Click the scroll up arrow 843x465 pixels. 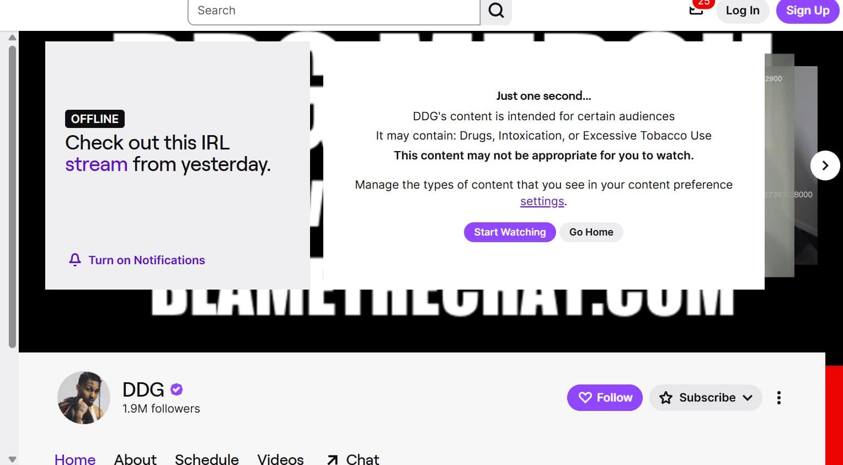point(12,38)
